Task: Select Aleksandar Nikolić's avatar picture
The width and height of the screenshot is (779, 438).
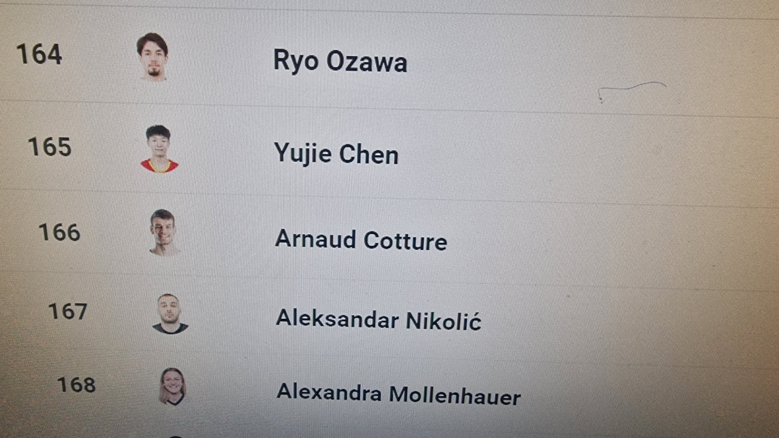Action: click(170, 314)
